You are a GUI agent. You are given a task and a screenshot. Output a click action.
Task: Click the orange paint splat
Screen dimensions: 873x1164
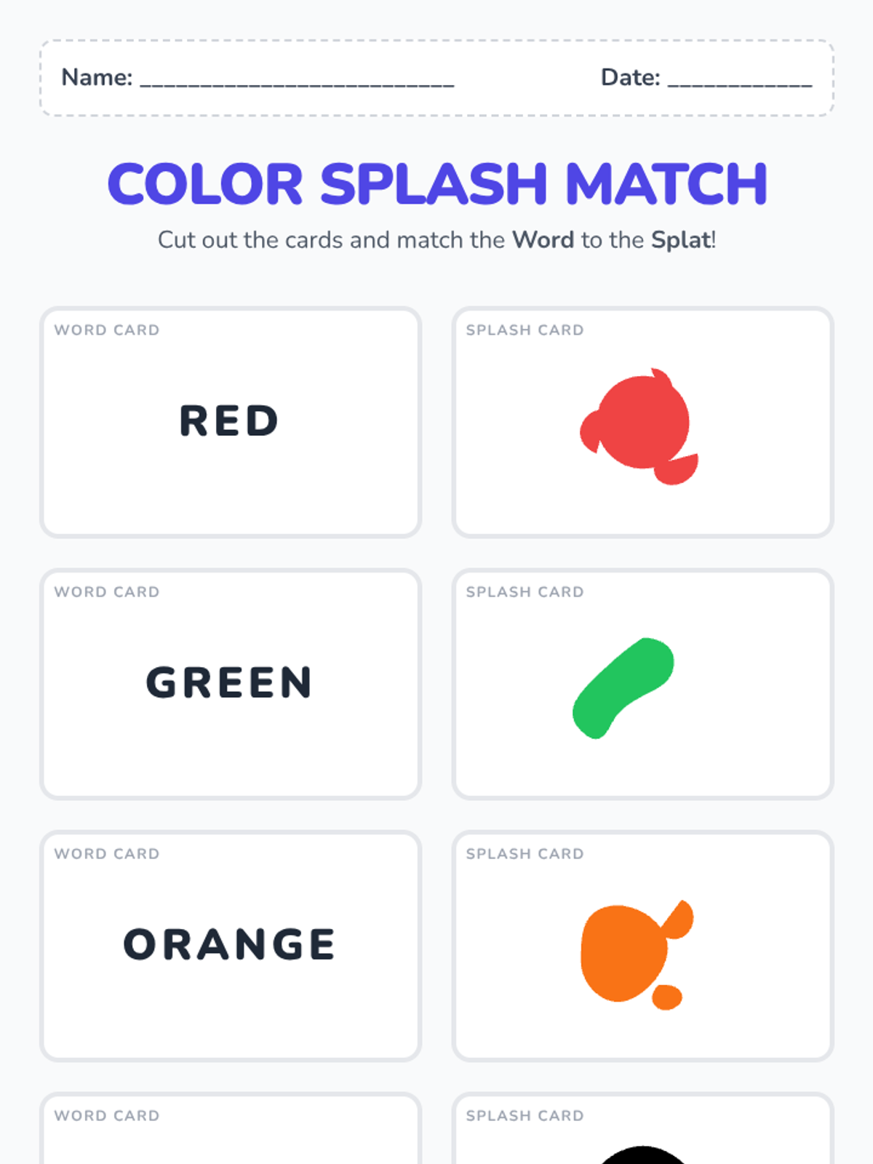click(x=624, y=953)
